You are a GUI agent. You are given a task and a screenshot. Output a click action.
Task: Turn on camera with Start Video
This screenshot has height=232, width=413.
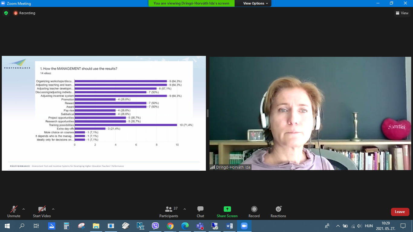42,209
